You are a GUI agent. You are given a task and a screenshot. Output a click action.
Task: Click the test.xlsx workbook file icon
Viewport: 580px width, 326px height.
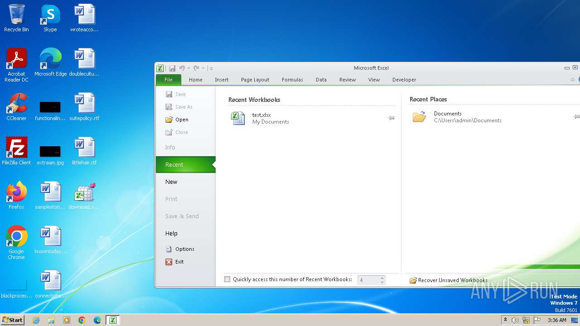click(238, 118)
